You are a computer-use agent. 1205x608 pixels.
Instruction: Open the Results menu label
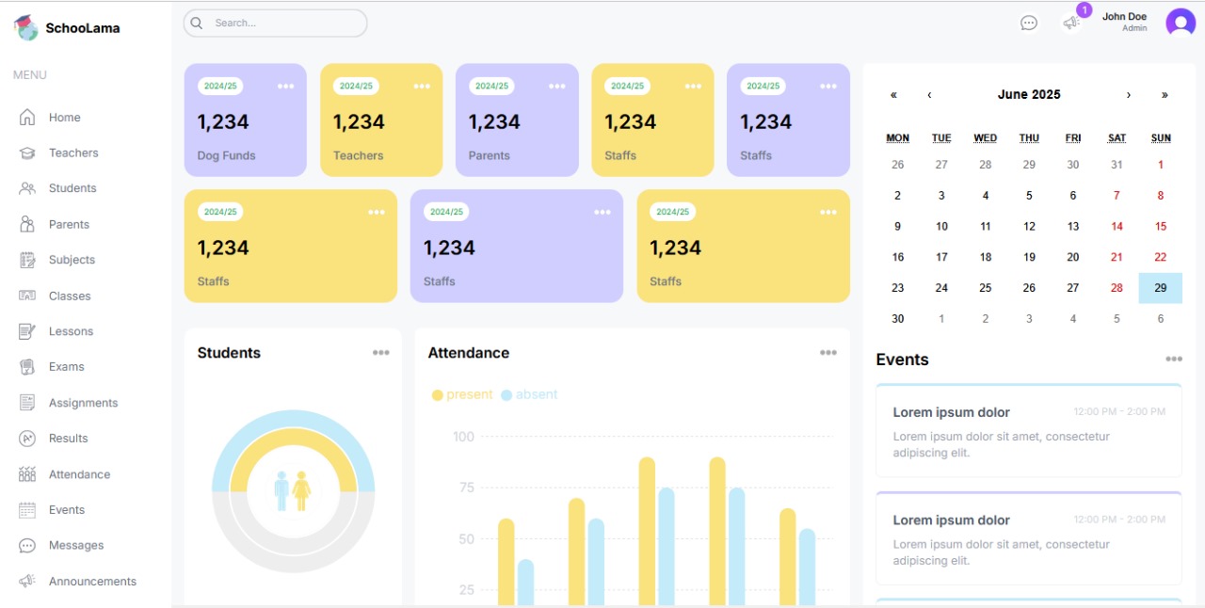69,439
